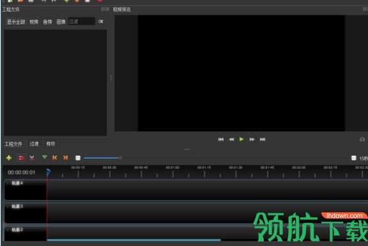Add a new track with green plus icon
Screen dimensions: 368x246
click(9, 158)
